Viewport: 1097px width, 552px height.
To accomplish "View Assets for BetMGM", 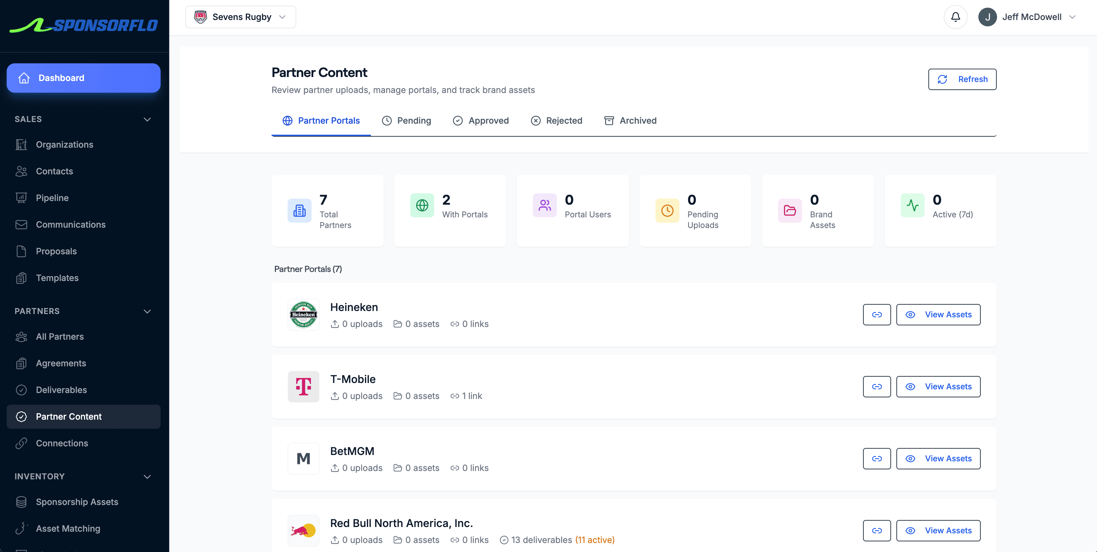I will point(938,458).
